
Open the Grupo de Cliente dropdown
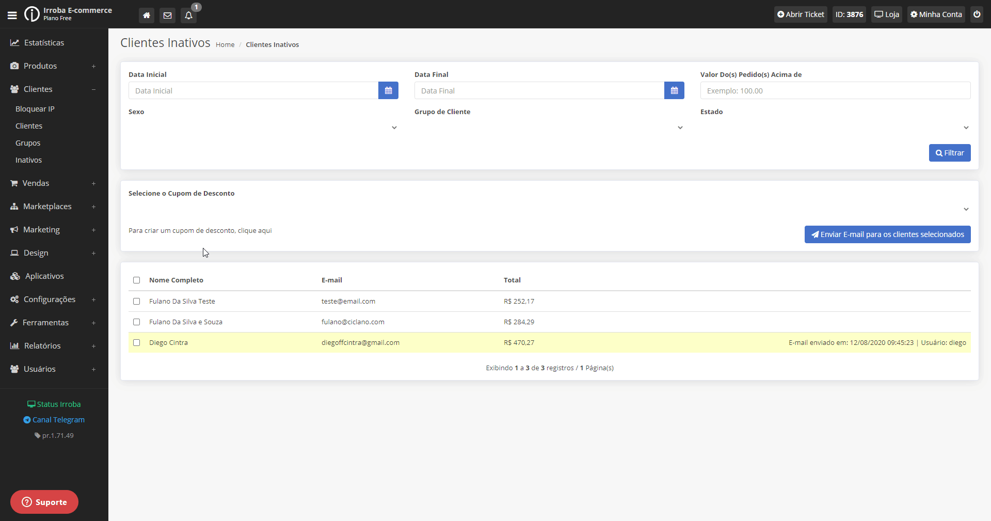point(549,128)
